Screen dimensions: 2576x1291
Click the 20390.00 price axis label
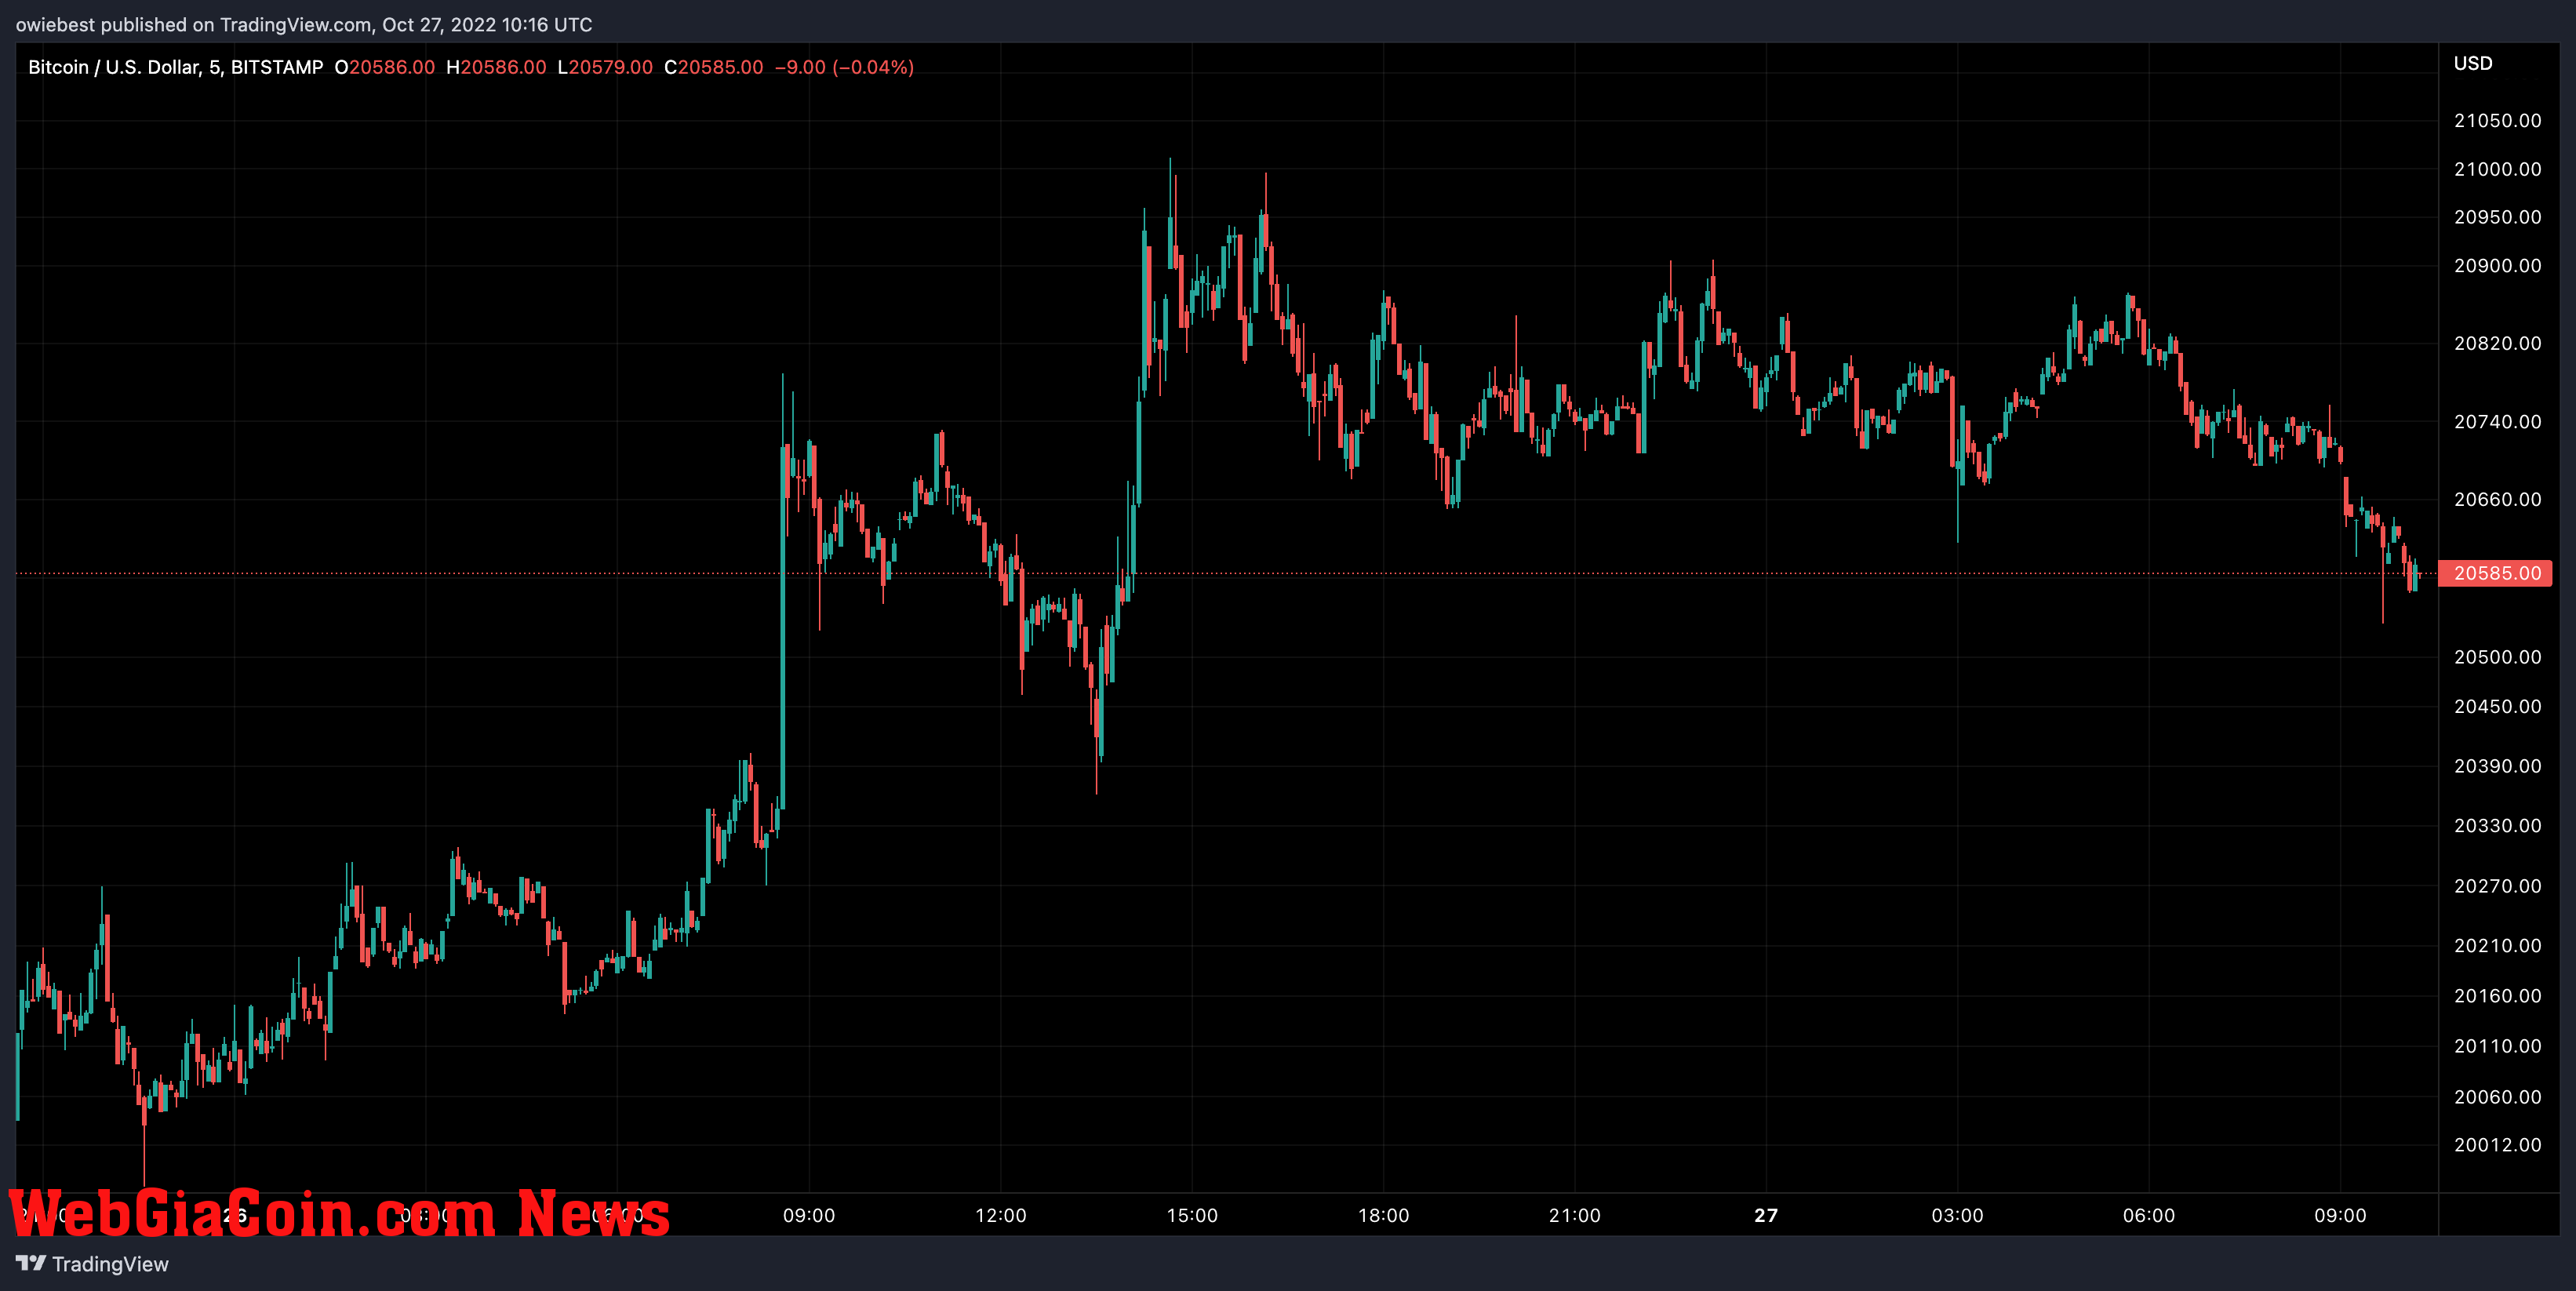pyautogui.click(x=2497, y=766)
